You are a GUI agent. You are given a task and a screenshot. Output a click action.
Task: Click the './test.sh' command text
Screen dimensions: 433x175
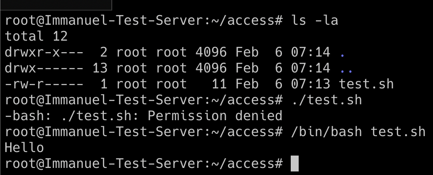[327, 100]
